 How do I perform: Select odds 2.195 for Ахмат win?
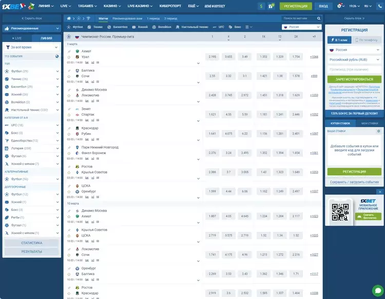click(213, 57)
